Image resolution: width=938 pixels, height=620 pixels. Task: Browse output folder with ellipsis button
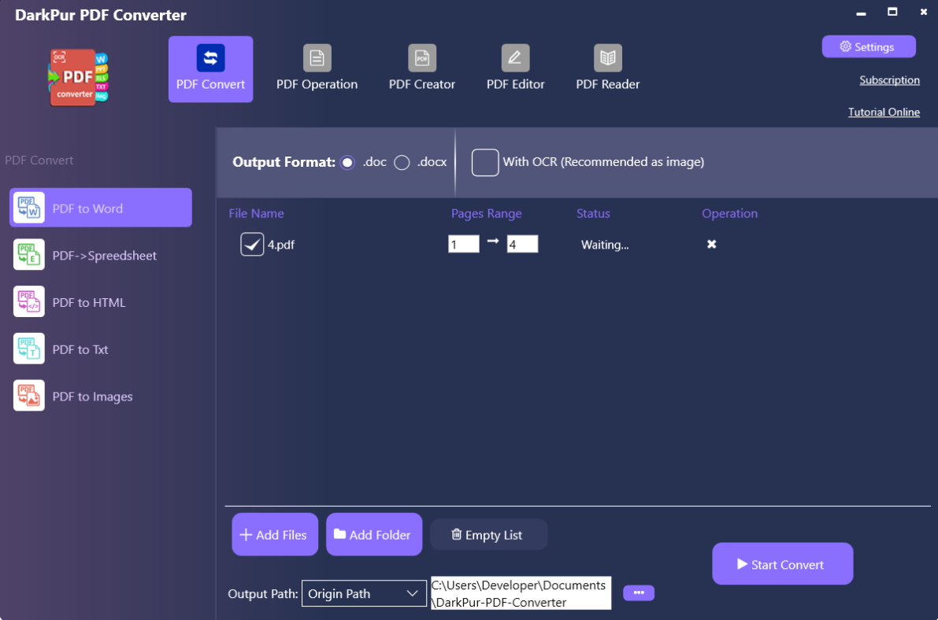tap(638, 592)
